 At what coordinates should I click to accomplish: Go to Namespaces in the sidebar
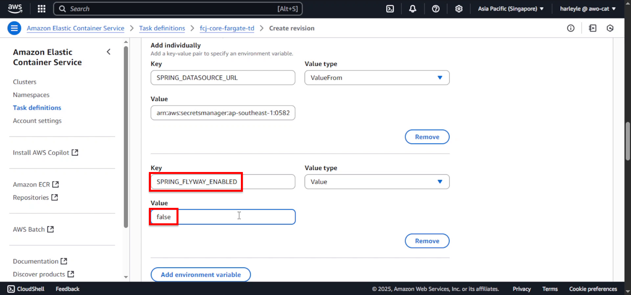[31, 95]
